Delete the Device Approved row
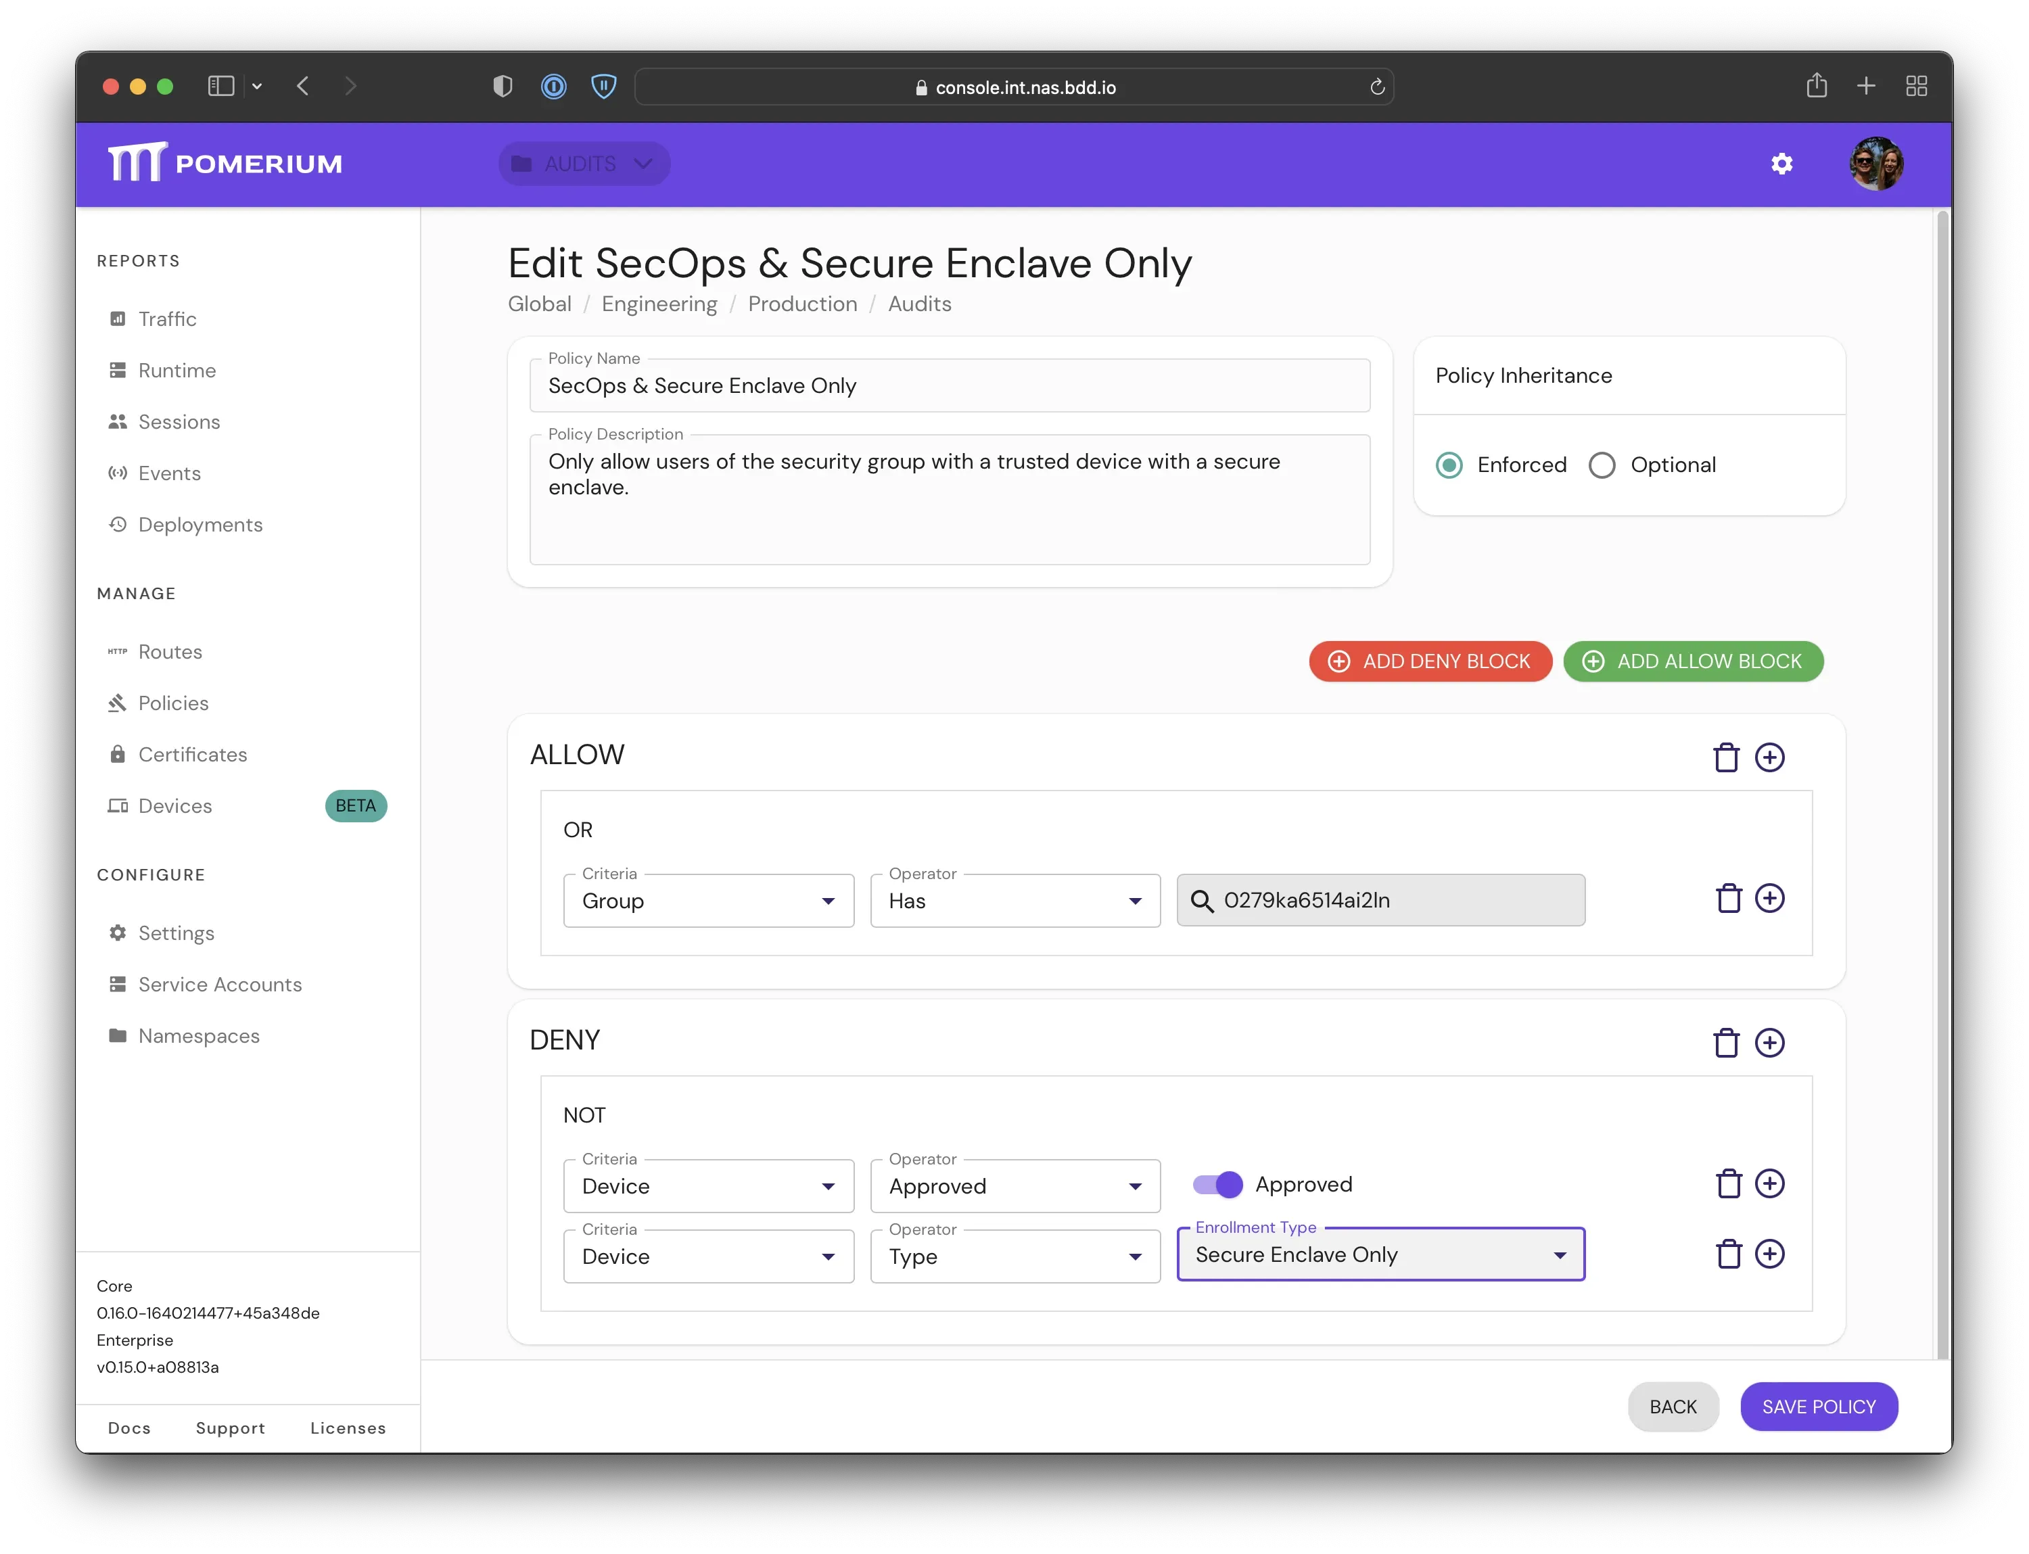 (x=1728, y=1184)
